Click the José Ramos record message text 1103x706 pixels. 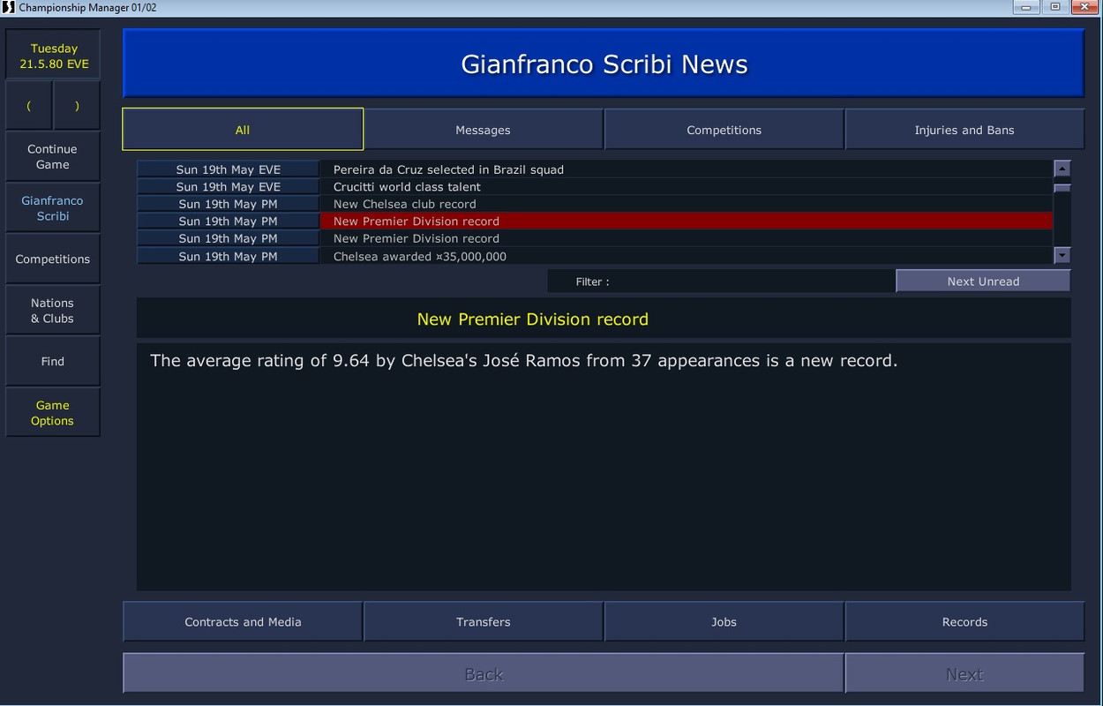[523, 361]
